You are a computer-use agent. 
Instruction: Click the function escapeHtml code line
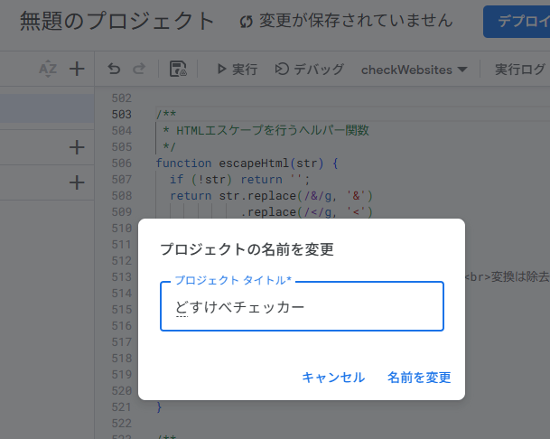coord(246,163)
